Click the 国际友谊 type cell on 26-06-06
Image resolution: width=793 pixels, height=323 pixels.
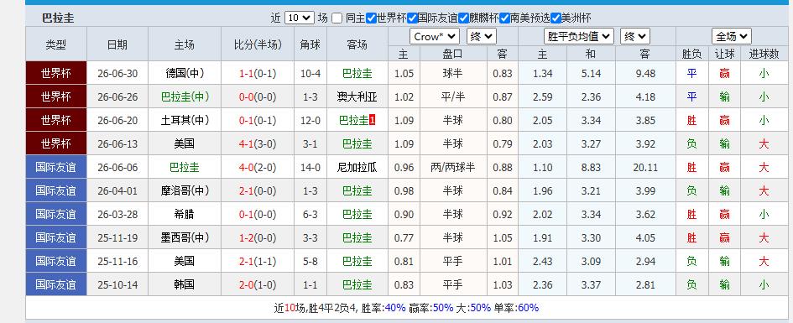56,167
